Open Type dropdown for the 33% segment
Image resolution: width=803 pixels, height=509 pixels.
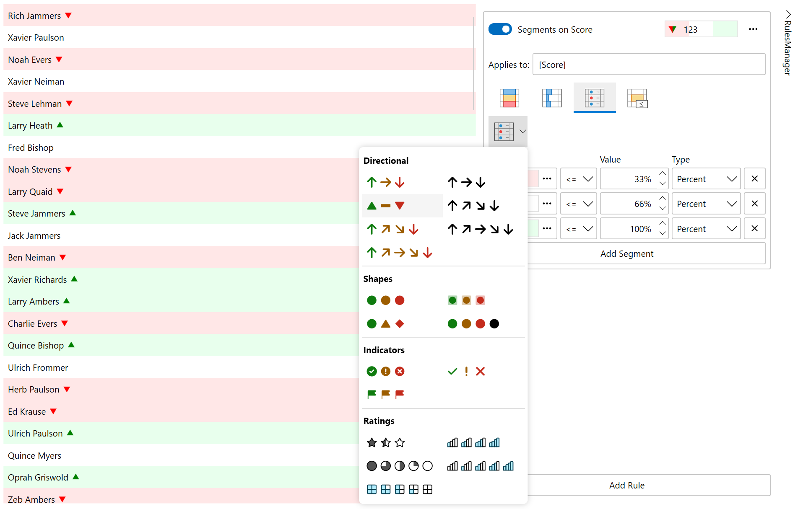(706, 179)
